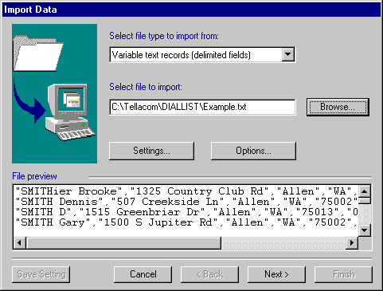Viewport: 383px width, 291px height.
Task: Select the "SMITH Dennis" preview row
Action: click(x=186, y=202)
